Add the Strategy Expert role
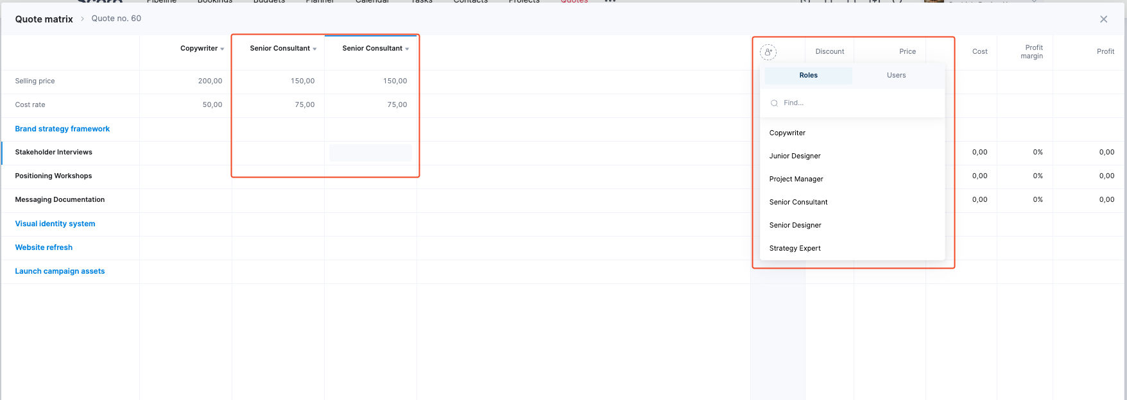The width and height of the screenshot is (1127, 400). point(795,249)
